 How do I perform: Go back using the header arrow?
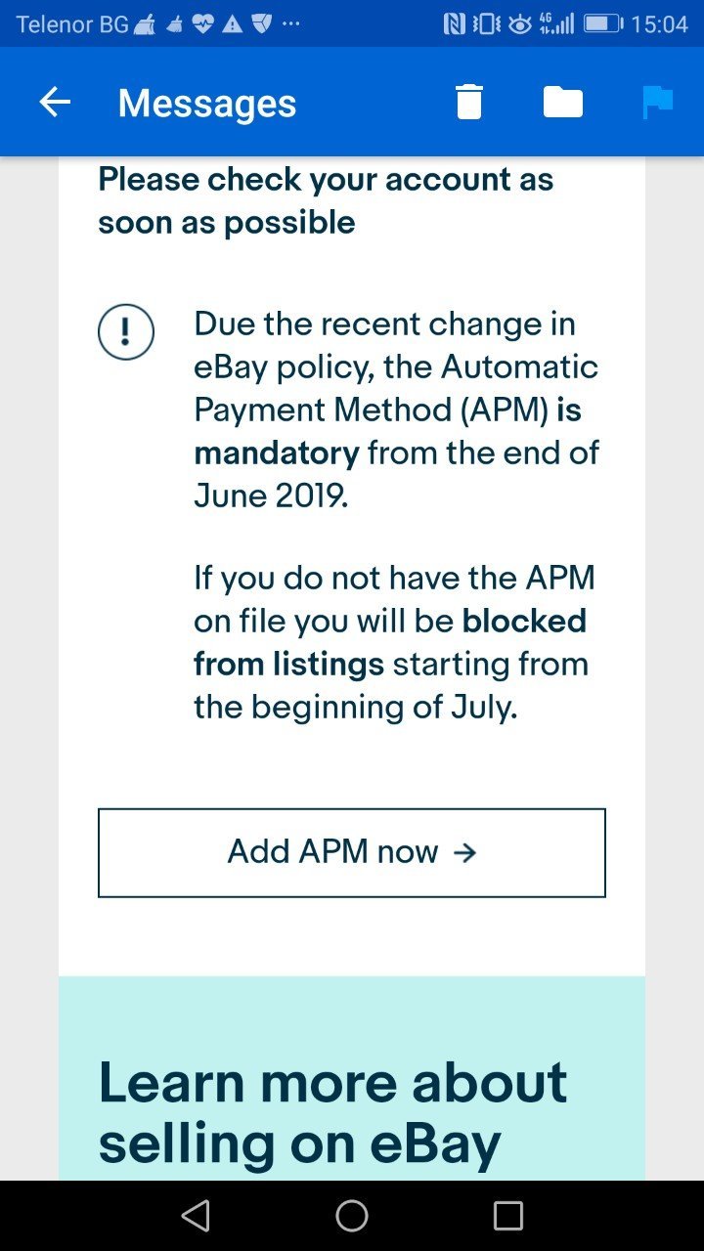click(x=55, y=103)
